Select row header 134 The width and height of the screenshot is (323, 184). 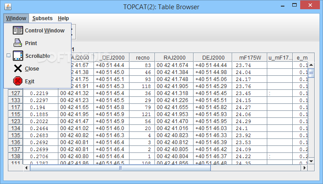(x=16, y=128)
